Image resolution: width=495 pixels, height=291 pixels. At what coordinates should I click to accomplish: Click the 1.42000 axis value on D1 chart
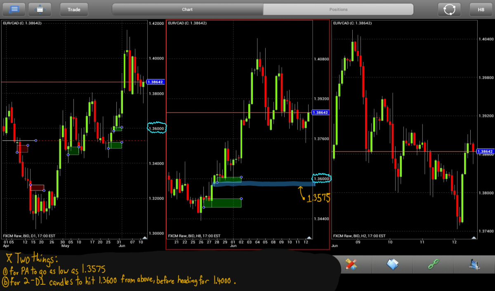[x=157, y=24]
